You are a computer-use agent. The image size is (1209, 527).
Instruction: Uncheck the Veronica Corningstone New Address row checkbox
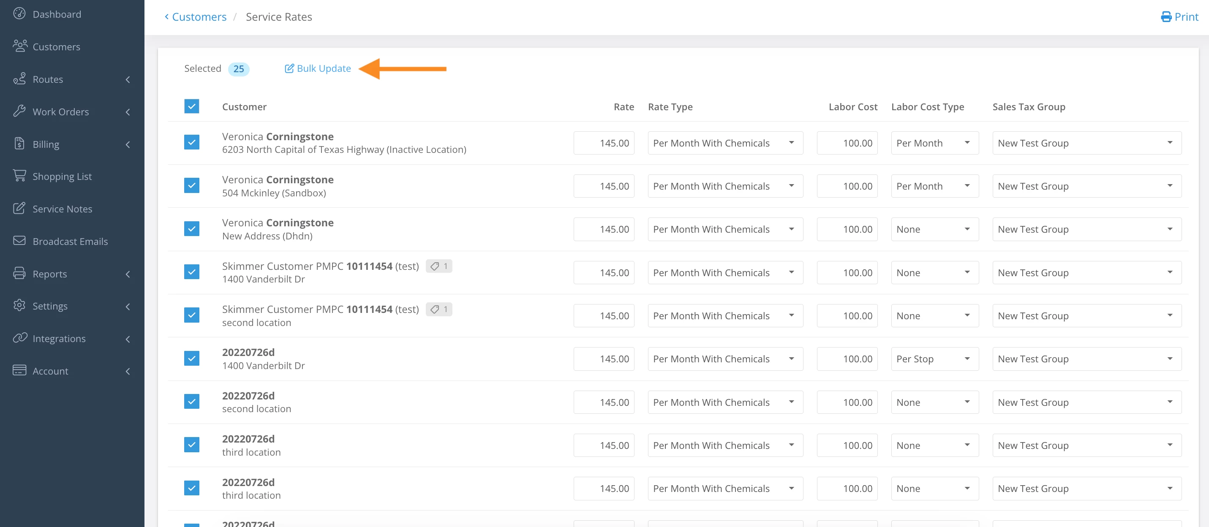pos(191,229)
